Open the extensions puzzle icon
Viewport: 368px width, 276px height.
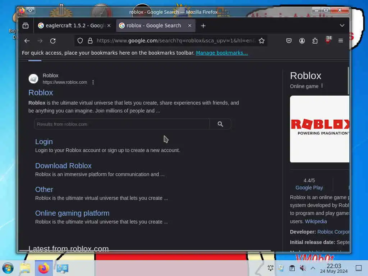(x=315, y=41)
